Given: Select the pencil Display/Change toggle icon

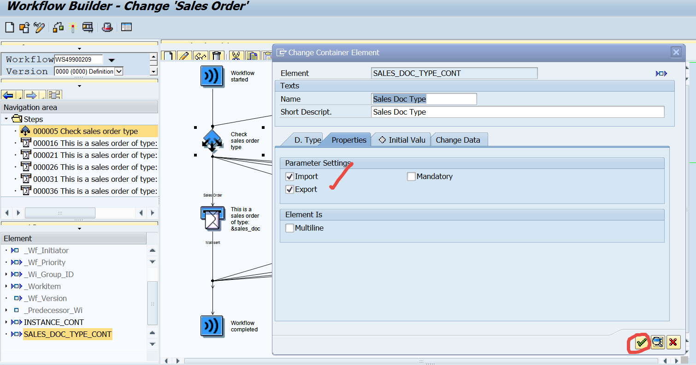Looking at the screenshot, I should pyautogui.click(x=39, y=27).
